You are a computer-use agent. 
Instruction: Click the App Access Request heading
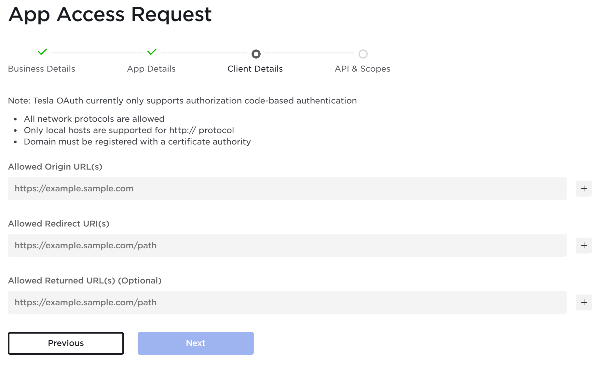pyautogui.click(x=110, y=14)
